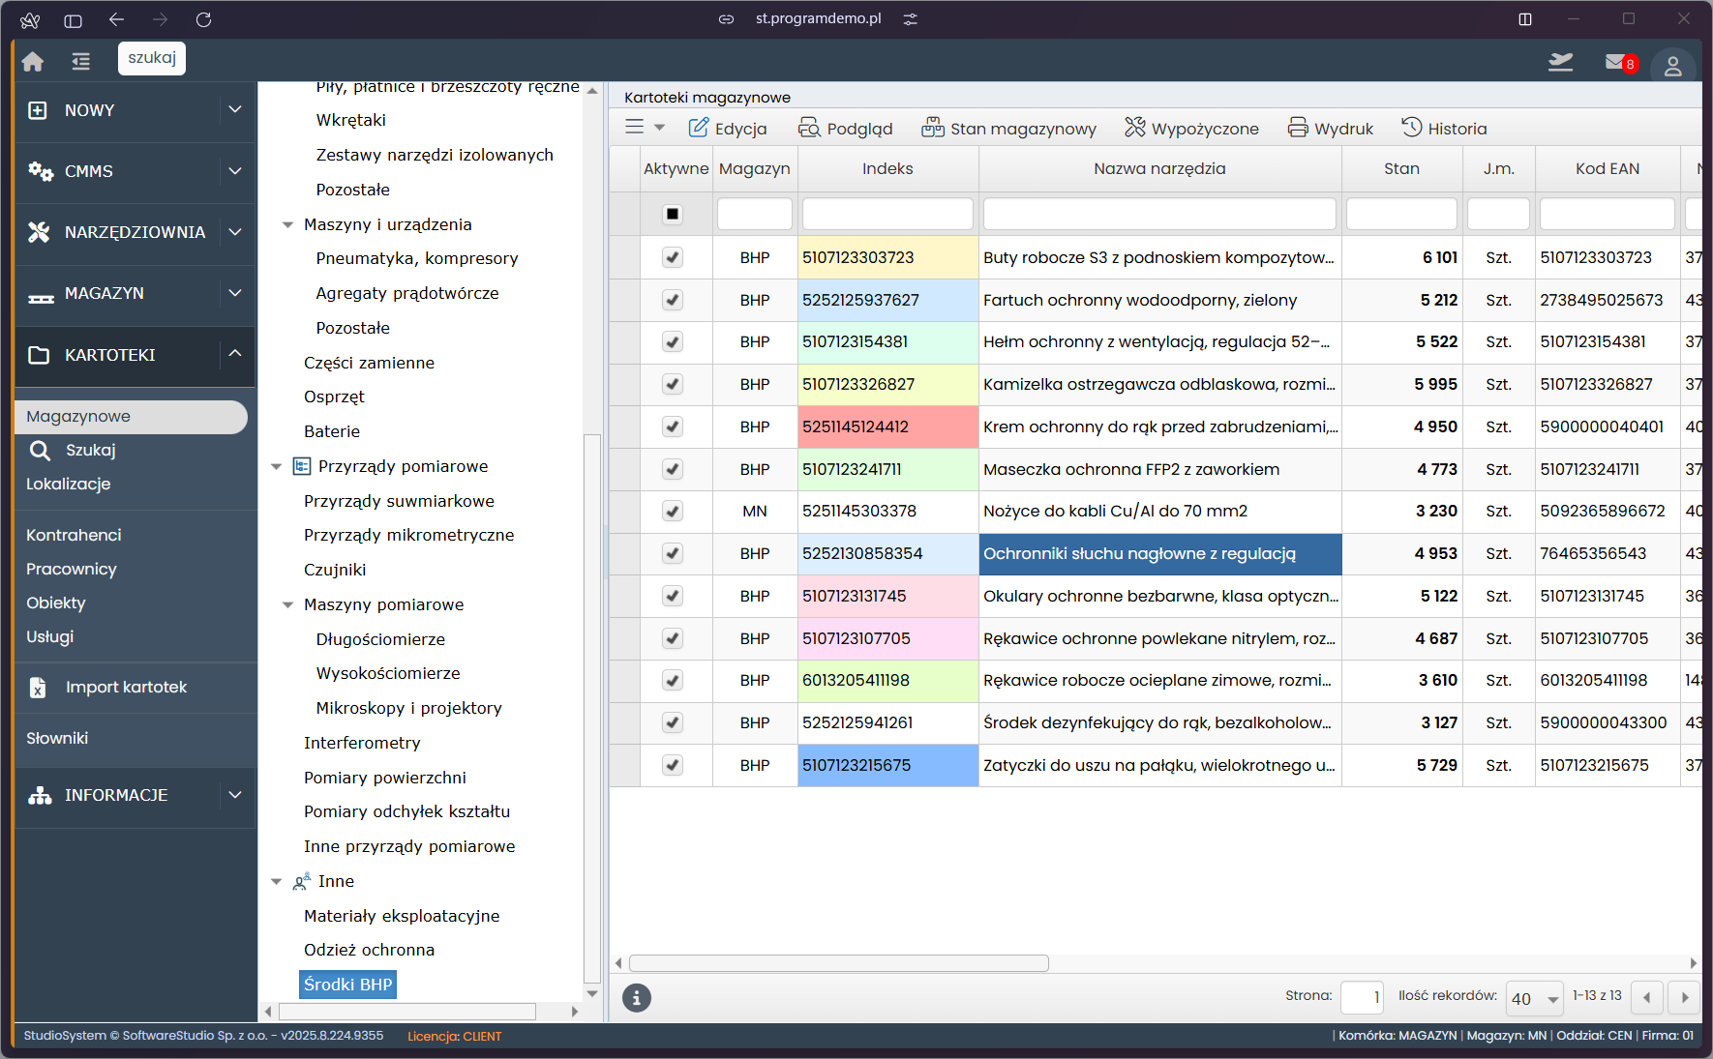The image size is (1713, 1059).
Task: Click the user profile avatar icon
Action: click(1672, 66)
